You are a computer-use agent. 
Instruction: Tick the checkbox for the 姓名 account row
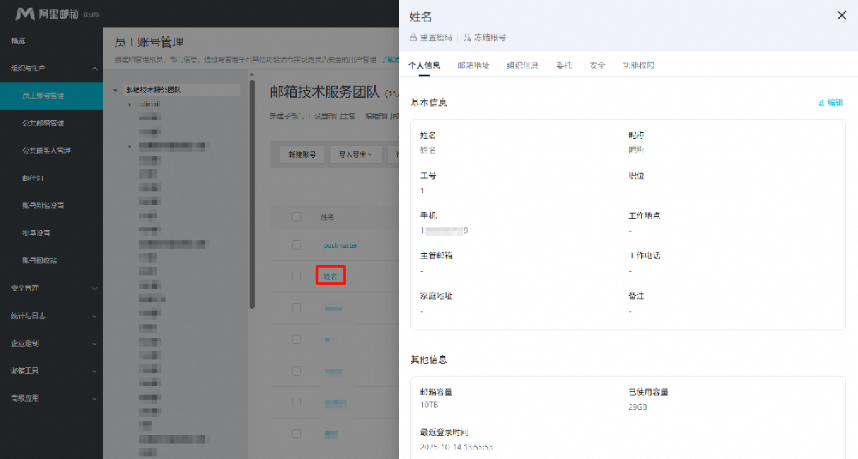click(296, 276)
